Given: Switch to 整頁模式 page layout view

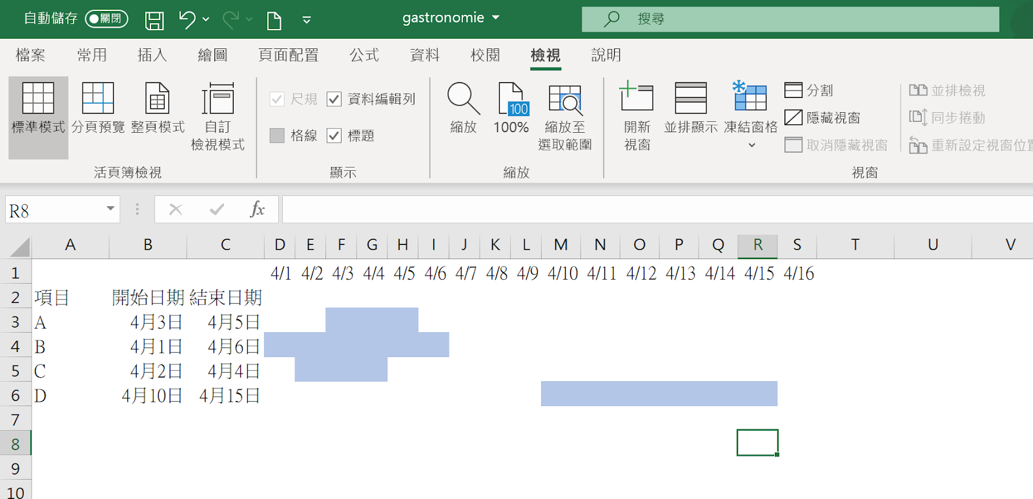Looking at the screenshot, I should click(158, 99).
